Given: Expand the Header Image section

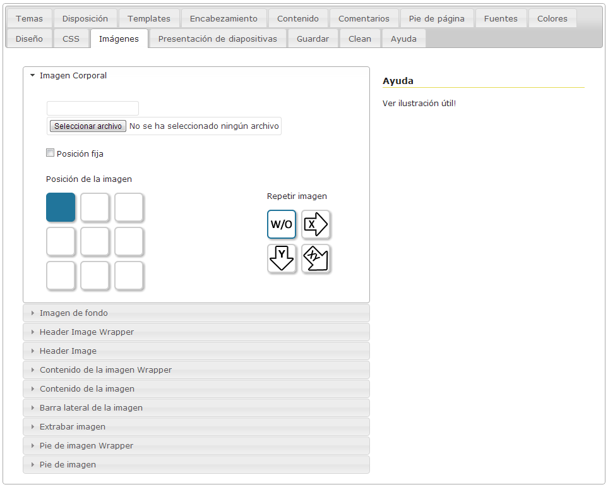Looking at the screenshot, I should (196, 351).
